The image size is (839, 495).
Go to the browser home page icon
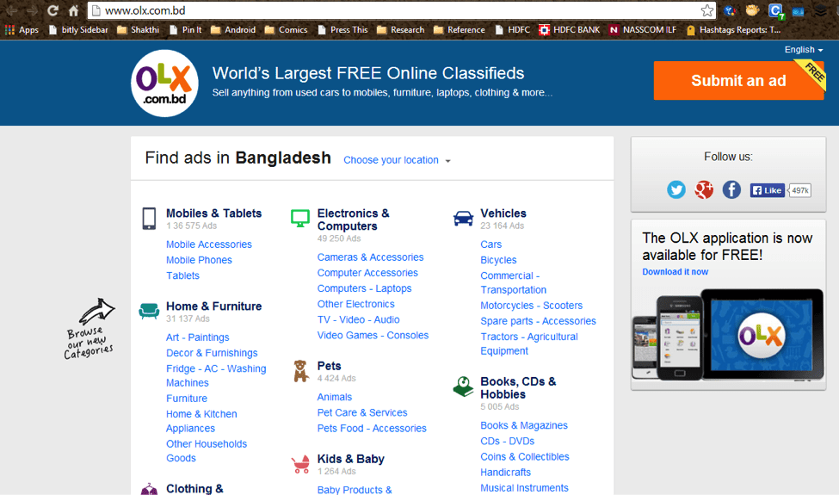74,10
